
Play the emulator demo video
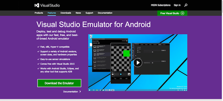138,62
